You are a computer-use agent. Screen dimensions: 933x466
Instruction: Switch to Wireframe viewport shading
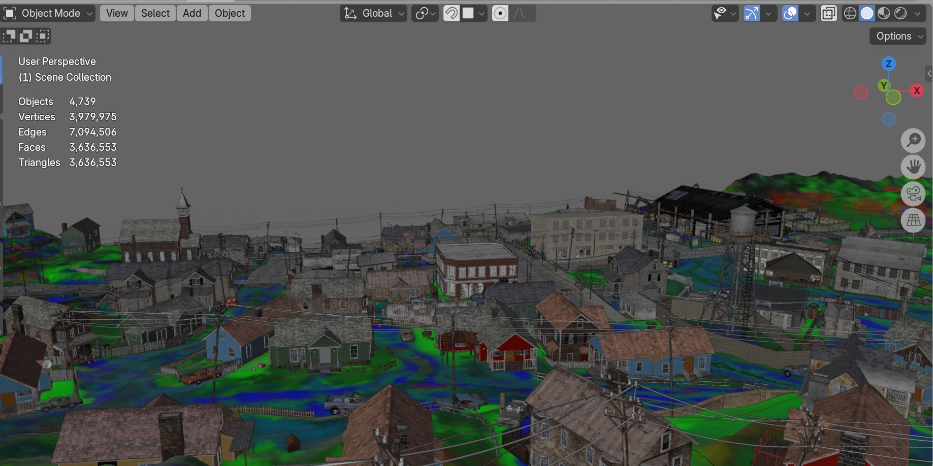(x=850, y=13)
